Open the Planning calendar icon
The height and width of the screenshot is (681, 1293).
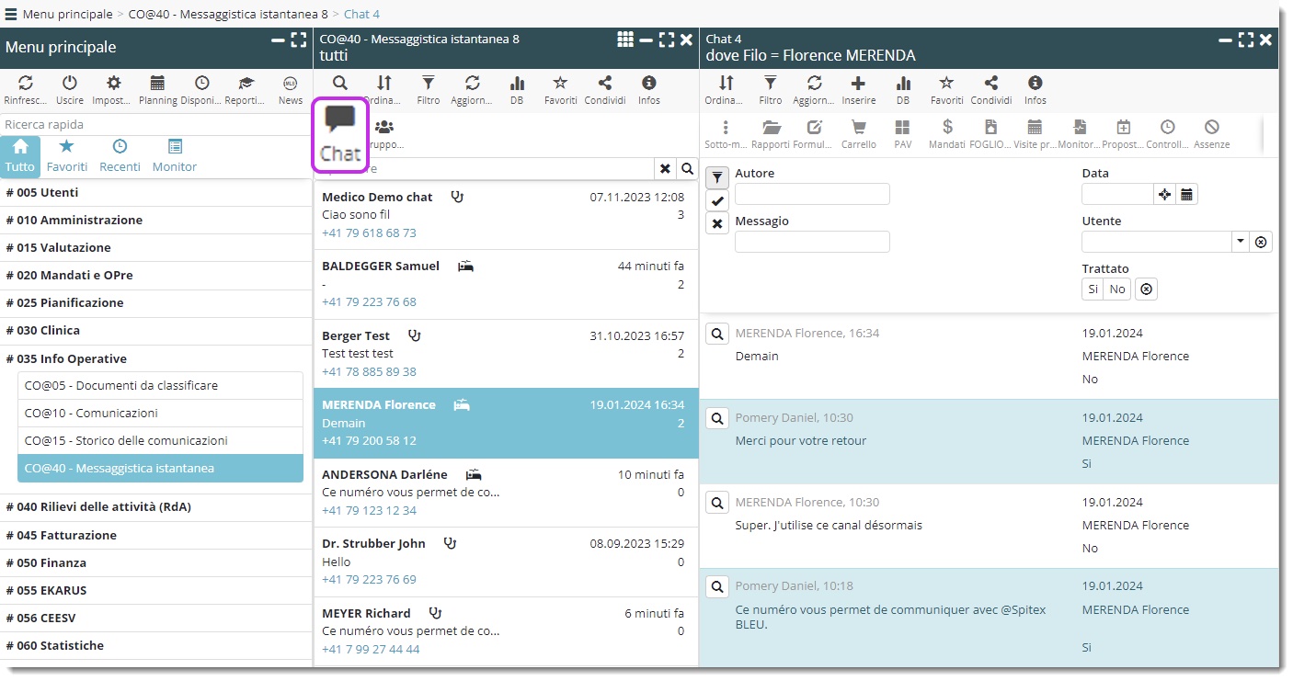tap(157, 89)
